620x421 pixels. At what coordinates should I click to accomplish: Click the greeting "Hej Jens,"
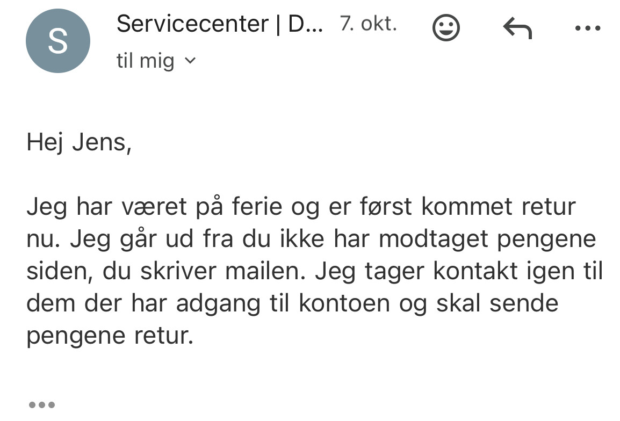click(x=79, y=144)
